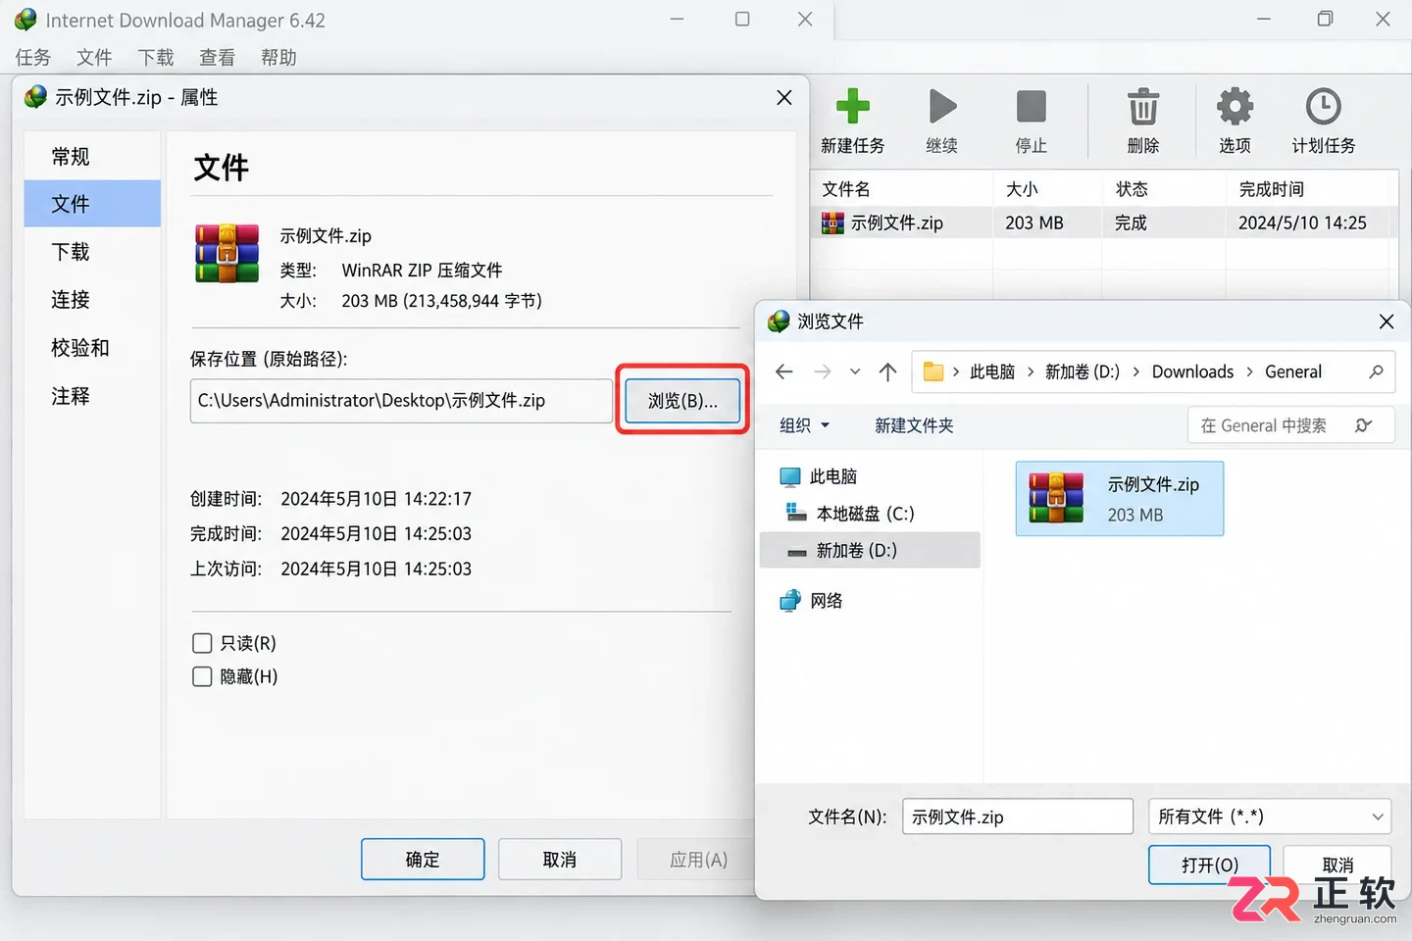This screenshot has width=1412, height=941.
Task: Open 选项 gear icon in toolbar
Action: [x=1235, y=106]
